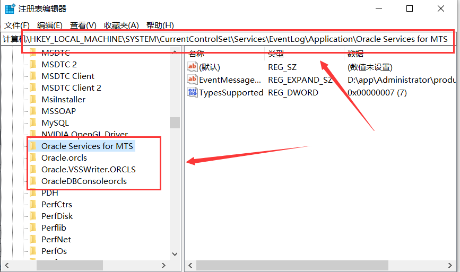Viewport: 460px width, 272px height.
Task: Click the EventMessage string value icon
Action: pyautogui.click(x=193, y=80)
